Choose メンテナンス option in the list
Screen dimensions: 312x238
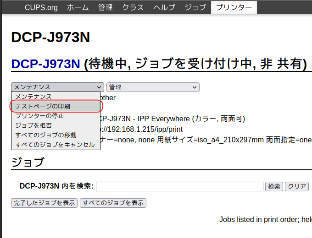pos(40,97)
